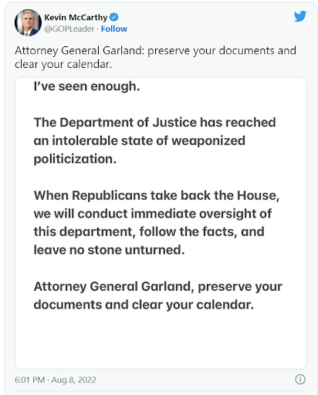Open the embedded statement image
Screen dimensions: 318x395
point(161,223)
